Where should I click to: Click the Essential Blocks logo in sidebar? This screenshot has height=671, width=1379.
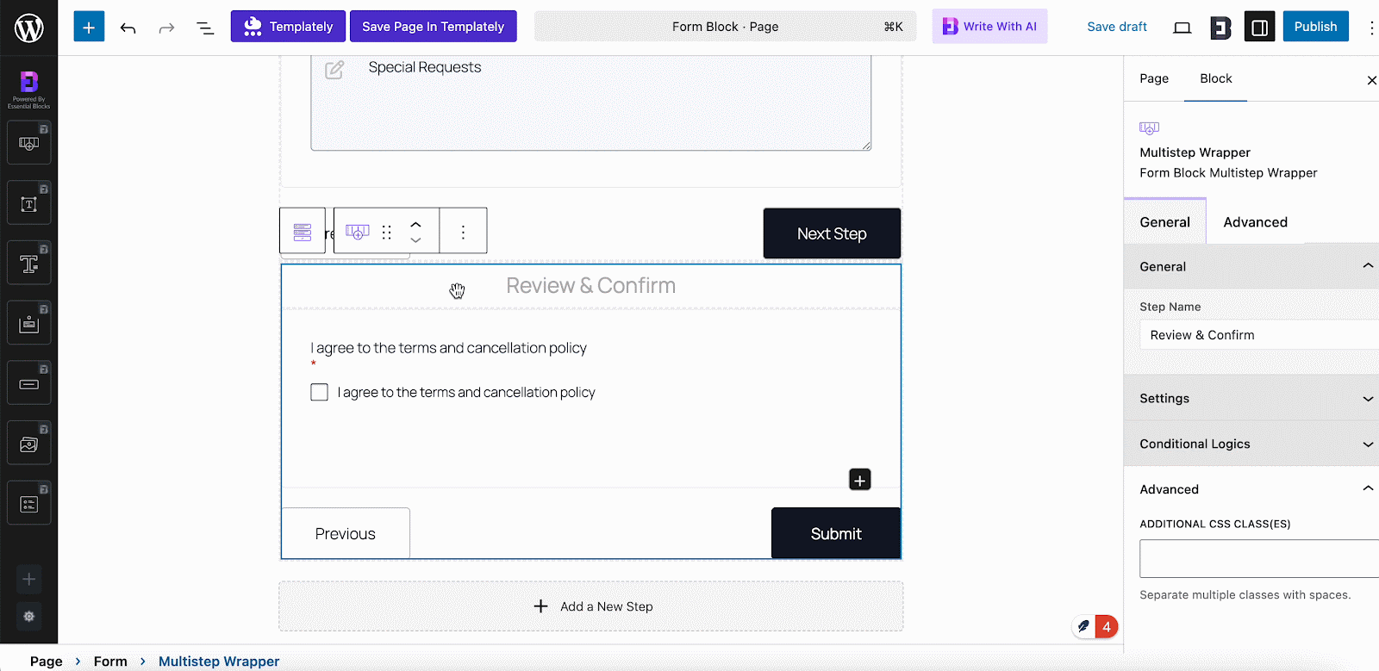[x=29, y=83]
